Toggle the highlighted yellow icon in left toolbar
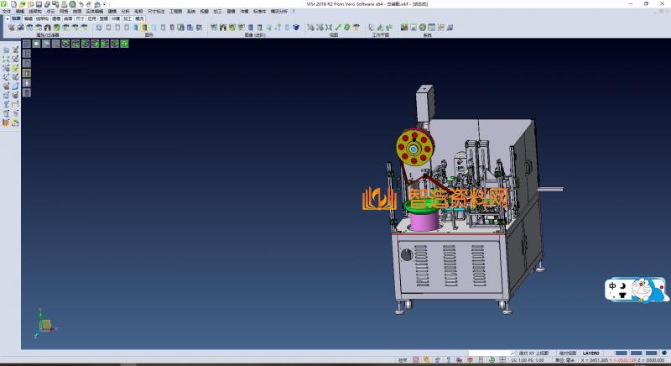 26,73
